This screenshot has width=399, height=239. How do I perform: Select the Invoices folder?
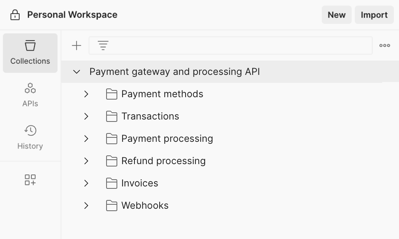tap(140, 183)
